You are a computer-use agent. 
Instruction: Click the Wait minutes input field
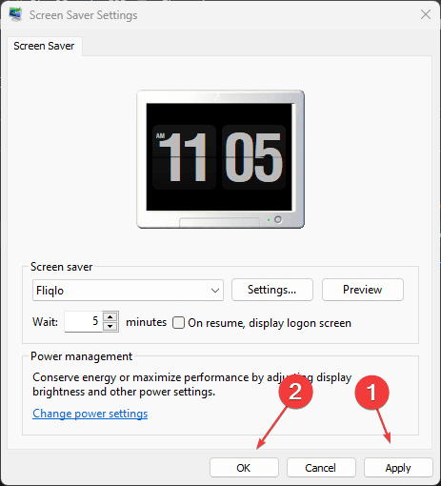(x=83, y=321)
